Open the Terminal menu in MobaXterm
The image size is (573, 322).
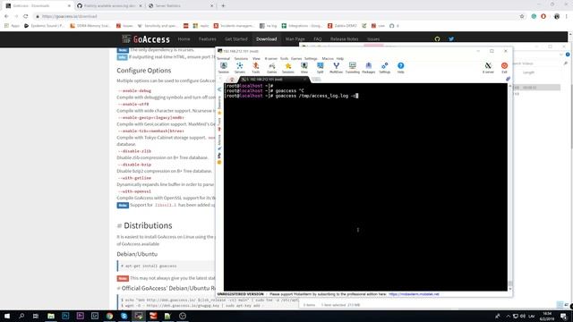pos(223,58)
